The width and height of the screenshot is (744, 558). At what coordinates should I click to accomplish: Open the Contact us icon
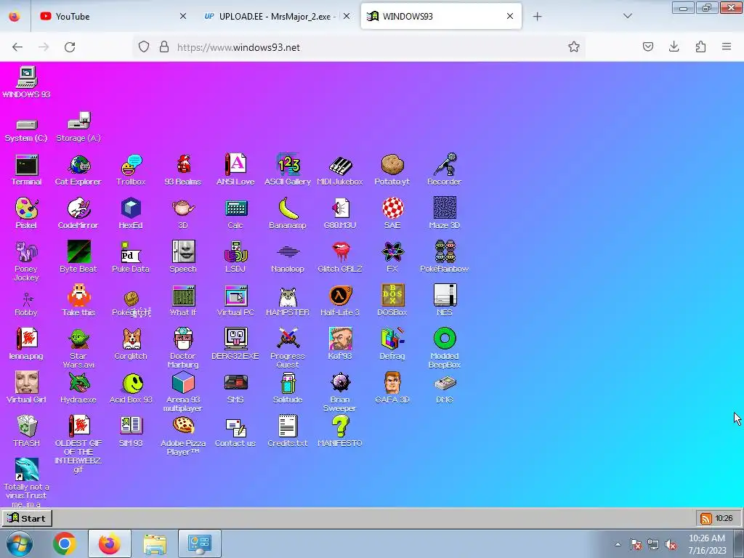(x=235, y=431)
